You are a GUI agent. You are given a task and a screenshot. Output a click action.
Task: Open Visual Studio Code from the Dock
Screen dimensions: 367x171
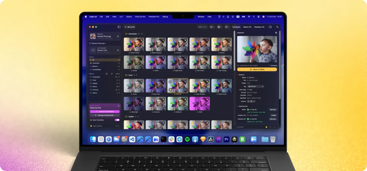tap(132, 139)
